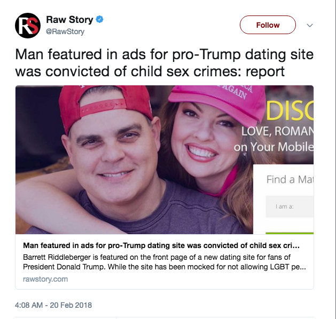Viewport: 336px width, 319px height.
Task: Click the 'on Your Mobile' text in image
Action: (x=273, y=146)
